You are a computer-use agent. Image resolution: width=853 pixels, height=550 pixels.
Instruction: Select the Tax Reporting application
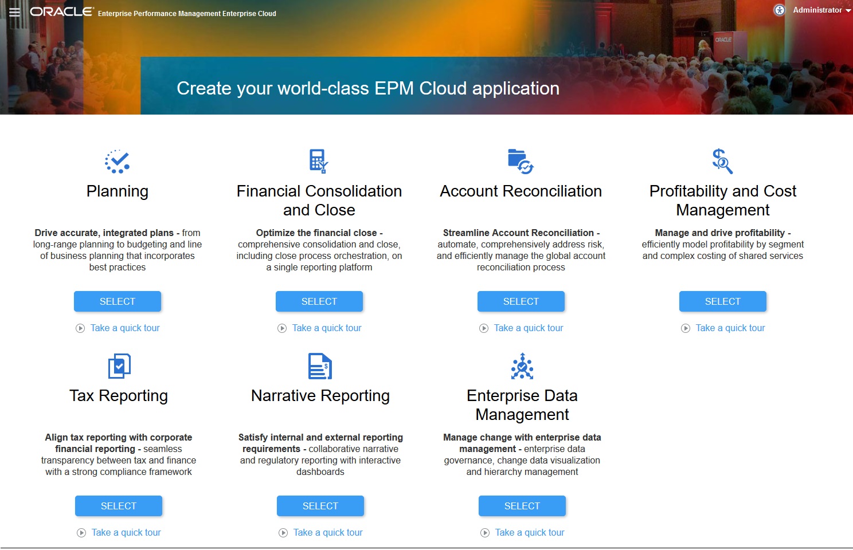[119, 506]
